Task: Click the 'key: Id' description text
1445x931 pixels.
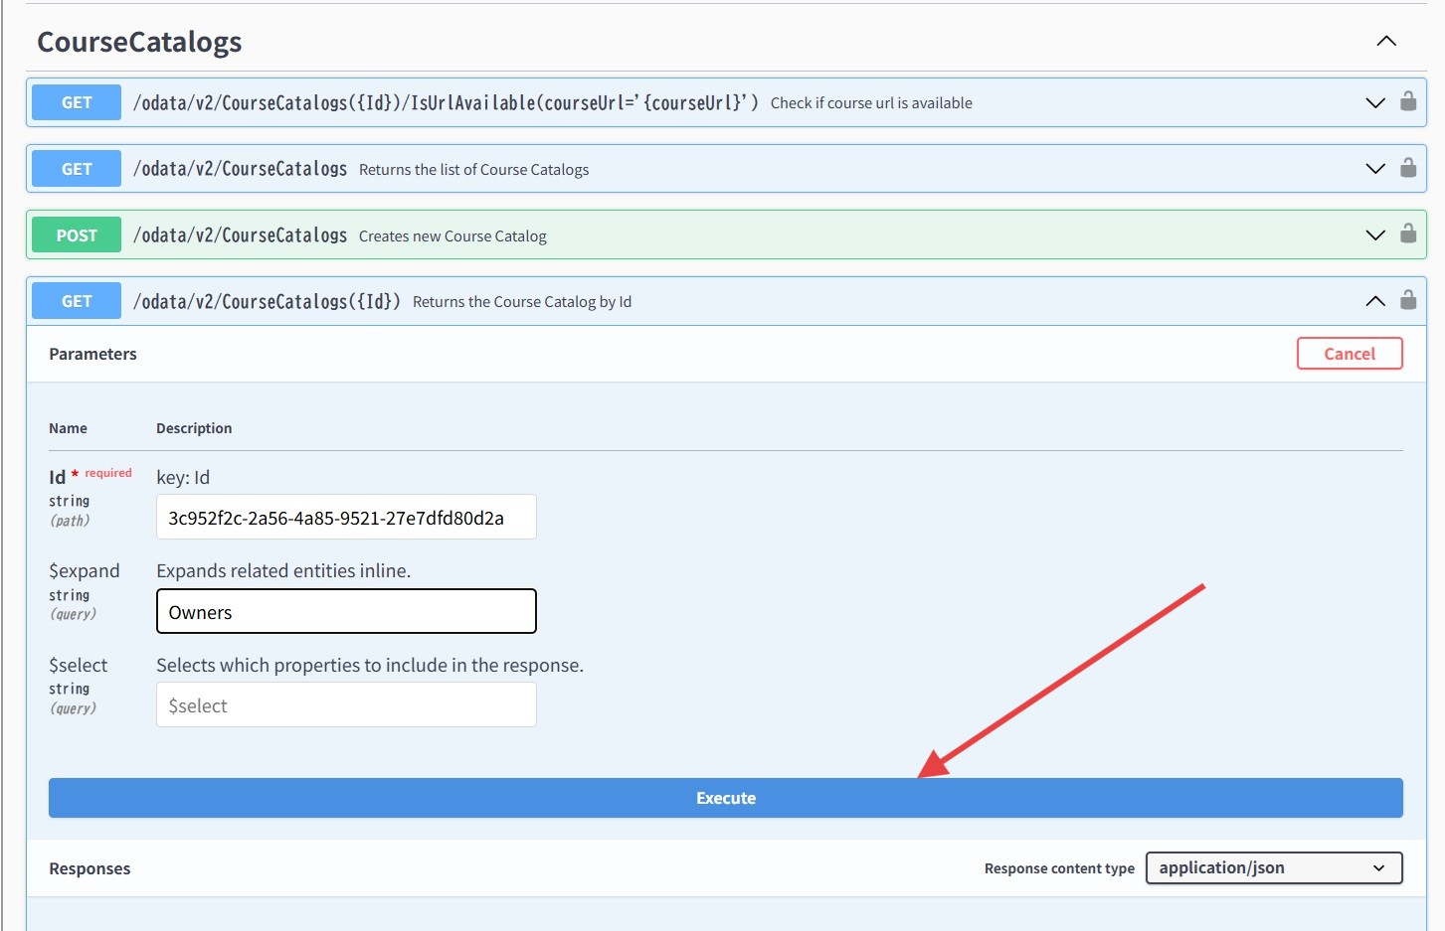Action: click(183, 477)
